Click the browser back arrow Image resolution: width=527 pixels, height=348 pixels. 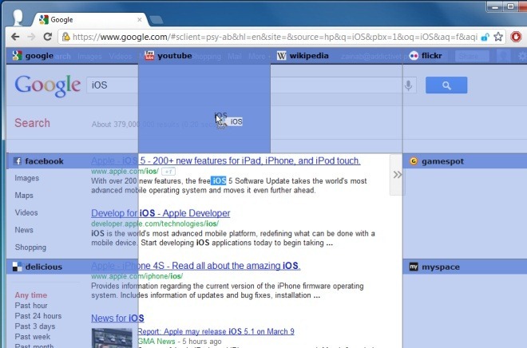coord(15,37)
